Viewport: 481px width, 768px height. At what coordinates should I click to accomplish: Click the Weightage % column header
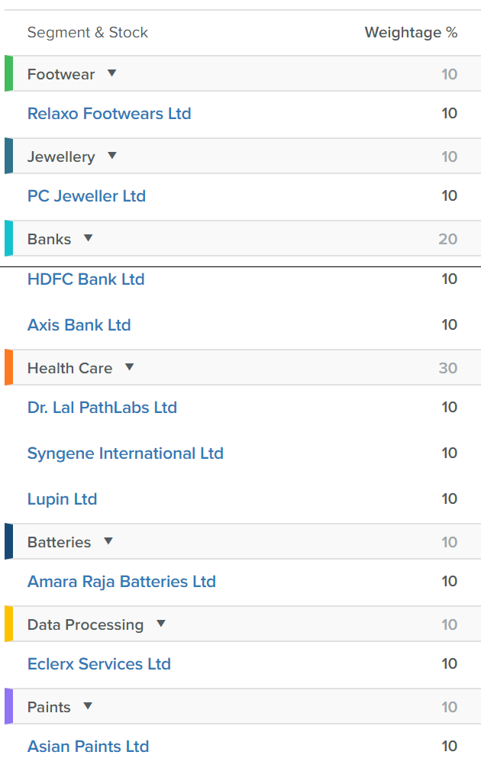click(411, 32)
